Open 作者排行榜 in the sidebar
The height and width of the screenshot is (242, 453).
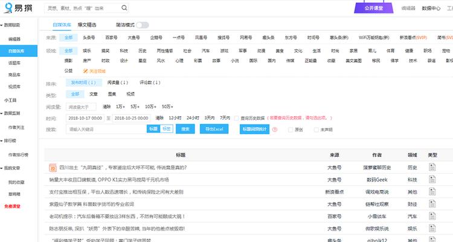(18, 155)
